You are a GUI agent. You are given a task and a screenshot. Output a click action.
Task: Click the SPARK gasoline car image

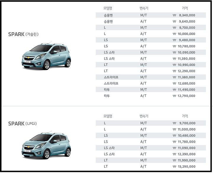tap(46, 56)
